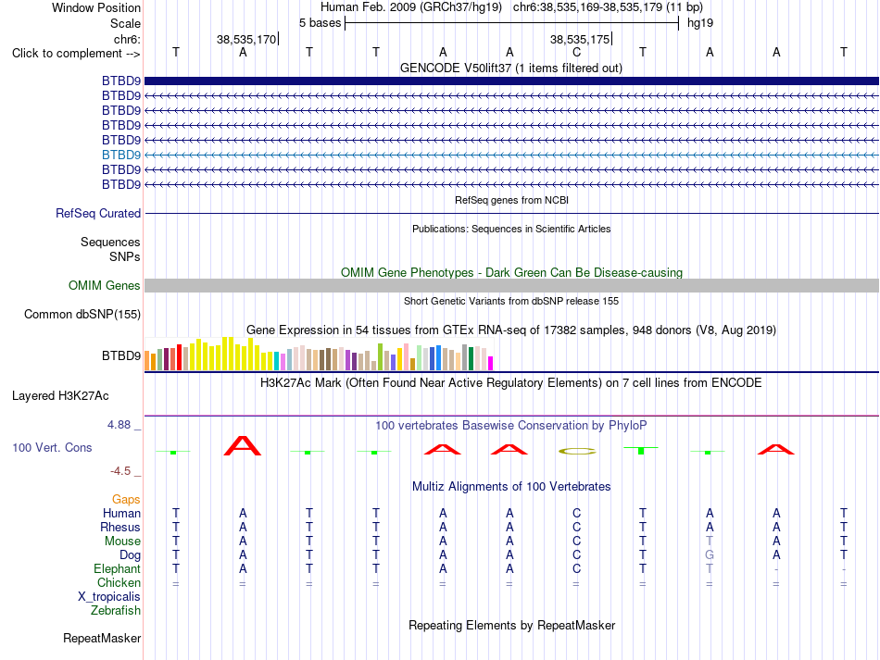Screen dimensions: 880x660
Task: Click the X_tropicalis species label
Action: tap(109, 597)
